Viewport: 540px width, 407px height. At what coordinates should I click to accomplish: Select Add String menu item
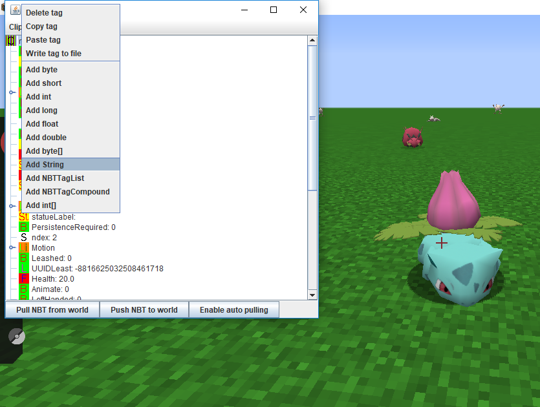(70, 165)
